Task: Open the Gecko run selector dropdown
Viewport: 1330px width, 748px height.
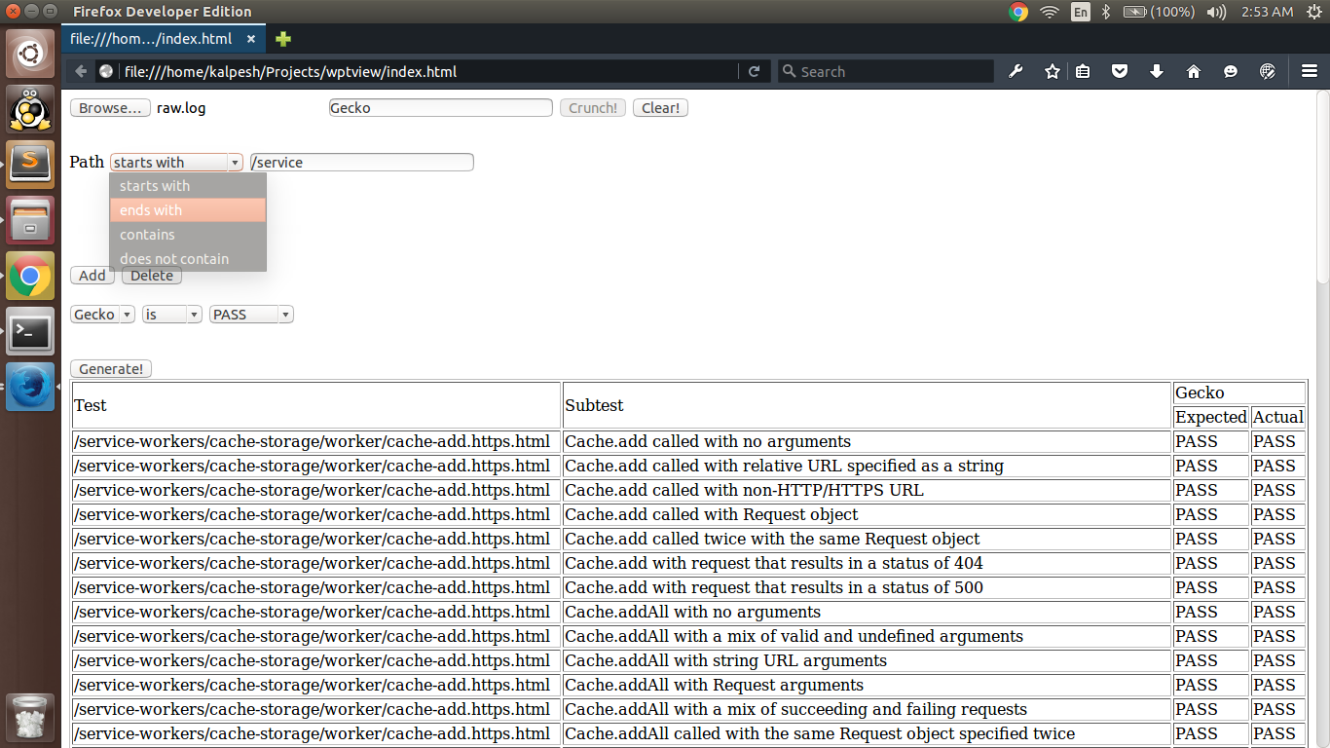Action: click(102, 315)
